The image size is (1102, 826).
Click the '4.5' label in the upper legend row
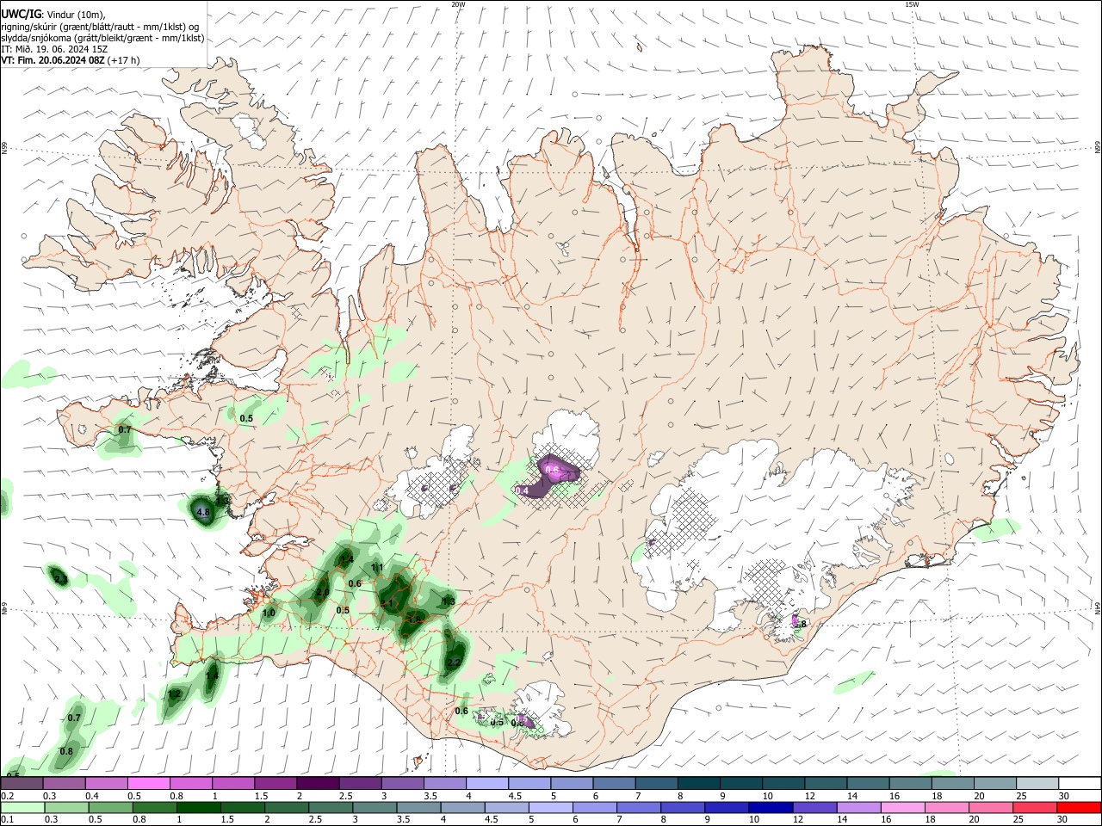pos(515,796)
